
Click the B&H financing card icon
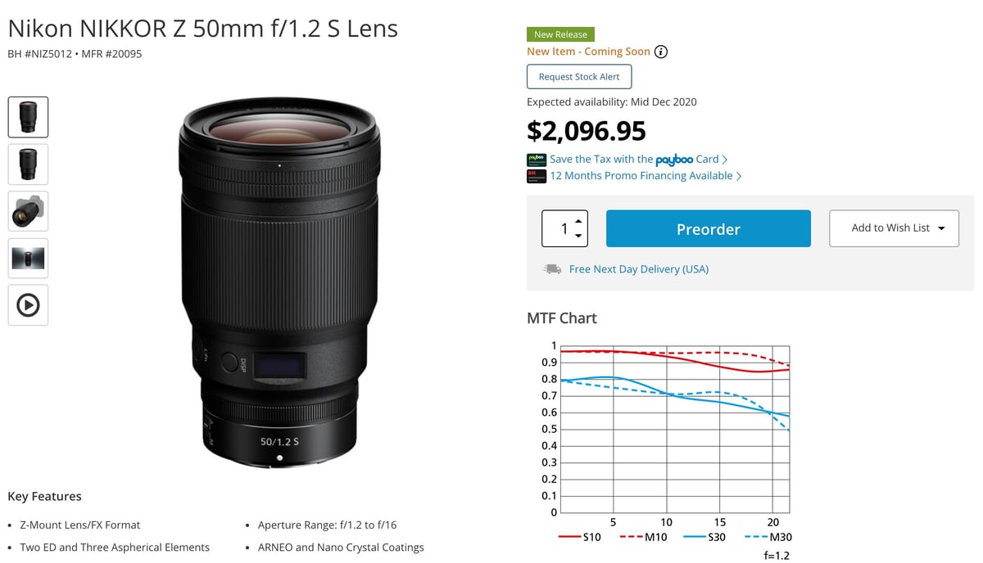(x=536, y=175)
